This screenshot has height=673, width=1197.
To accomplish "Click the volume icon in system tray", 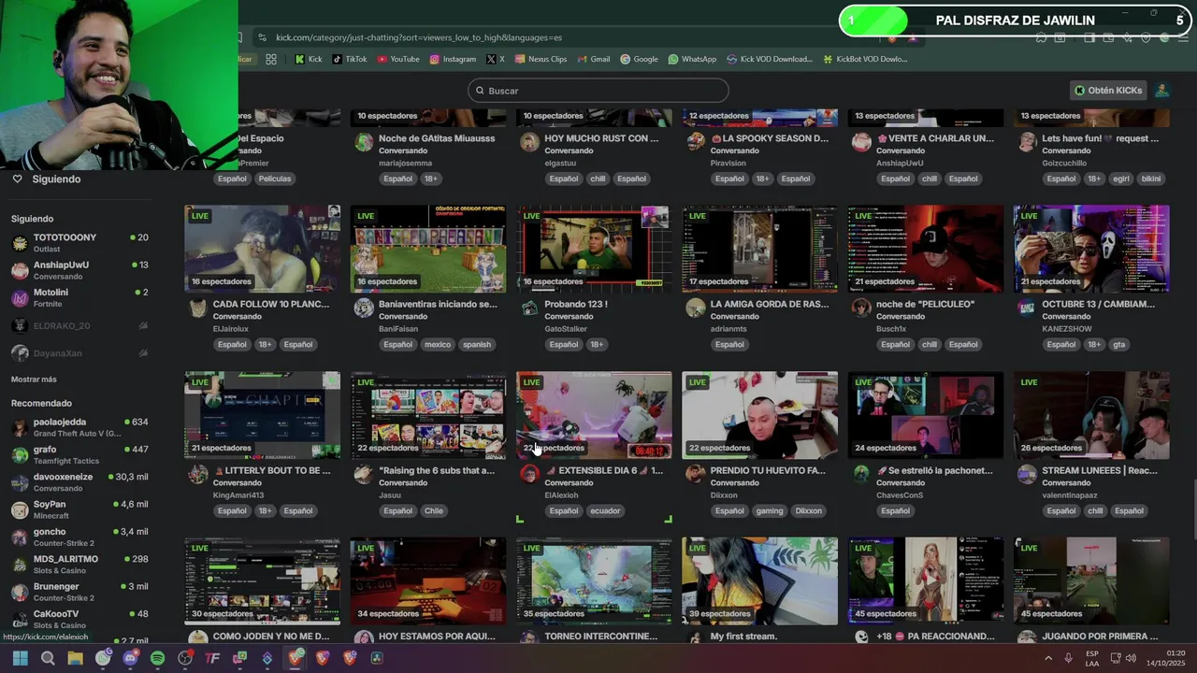I will click(1130, 658).
